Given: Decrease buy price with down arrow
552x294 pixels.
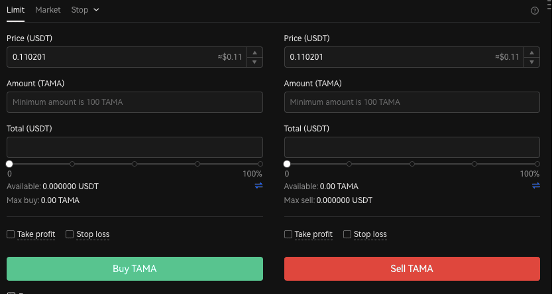Looking at the screenshot, I should pyautogui.click(x=255, y=62).
